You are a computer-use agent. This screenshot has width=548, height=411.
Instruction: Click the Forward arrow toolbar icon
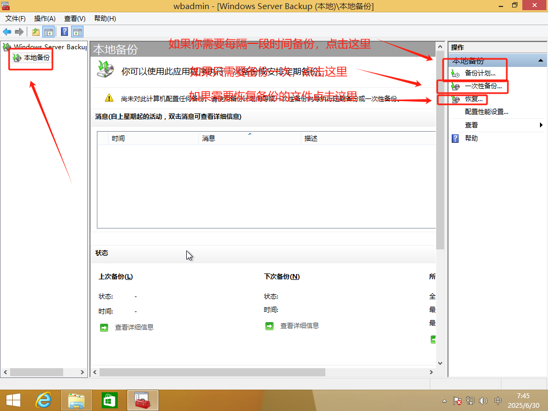(19, 32)
